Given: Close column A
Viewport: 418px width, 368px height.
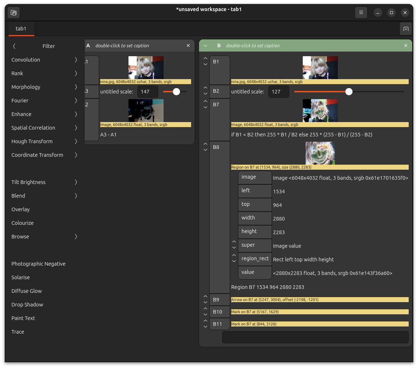Looking at the screenshot, I should coord(188,45).
